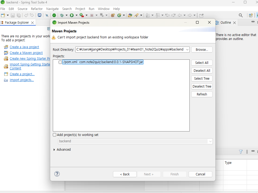Image resolution: width=258 pixels, height=193 pixels.
Task: Click the Cancel button
Action: click(200, 174)
